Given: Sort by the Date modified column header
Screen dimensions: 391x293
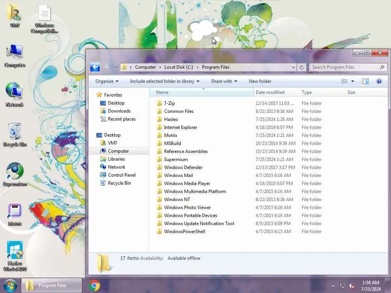Looking at the screenshot, I should [x=276, y=92].
